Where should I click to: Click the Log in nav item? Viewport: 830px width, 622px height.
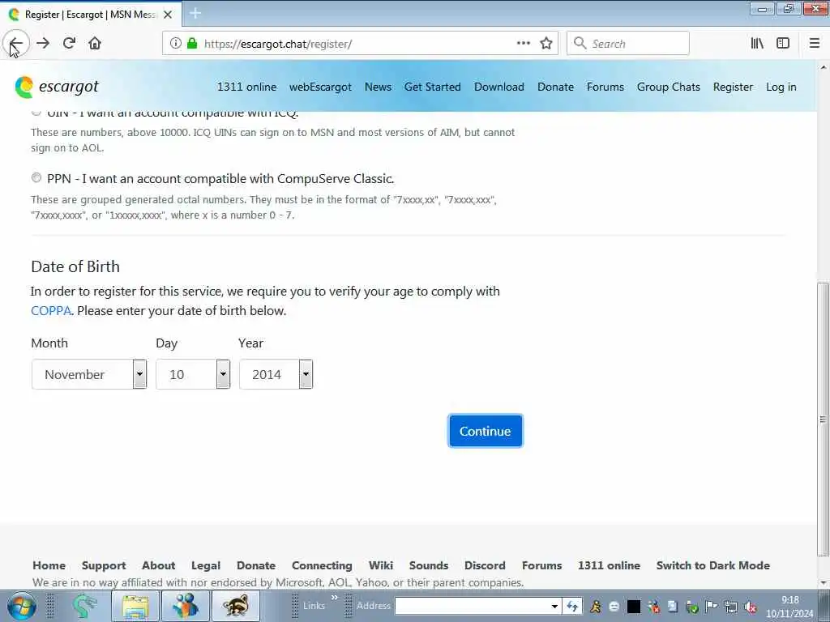click(781, 87)
